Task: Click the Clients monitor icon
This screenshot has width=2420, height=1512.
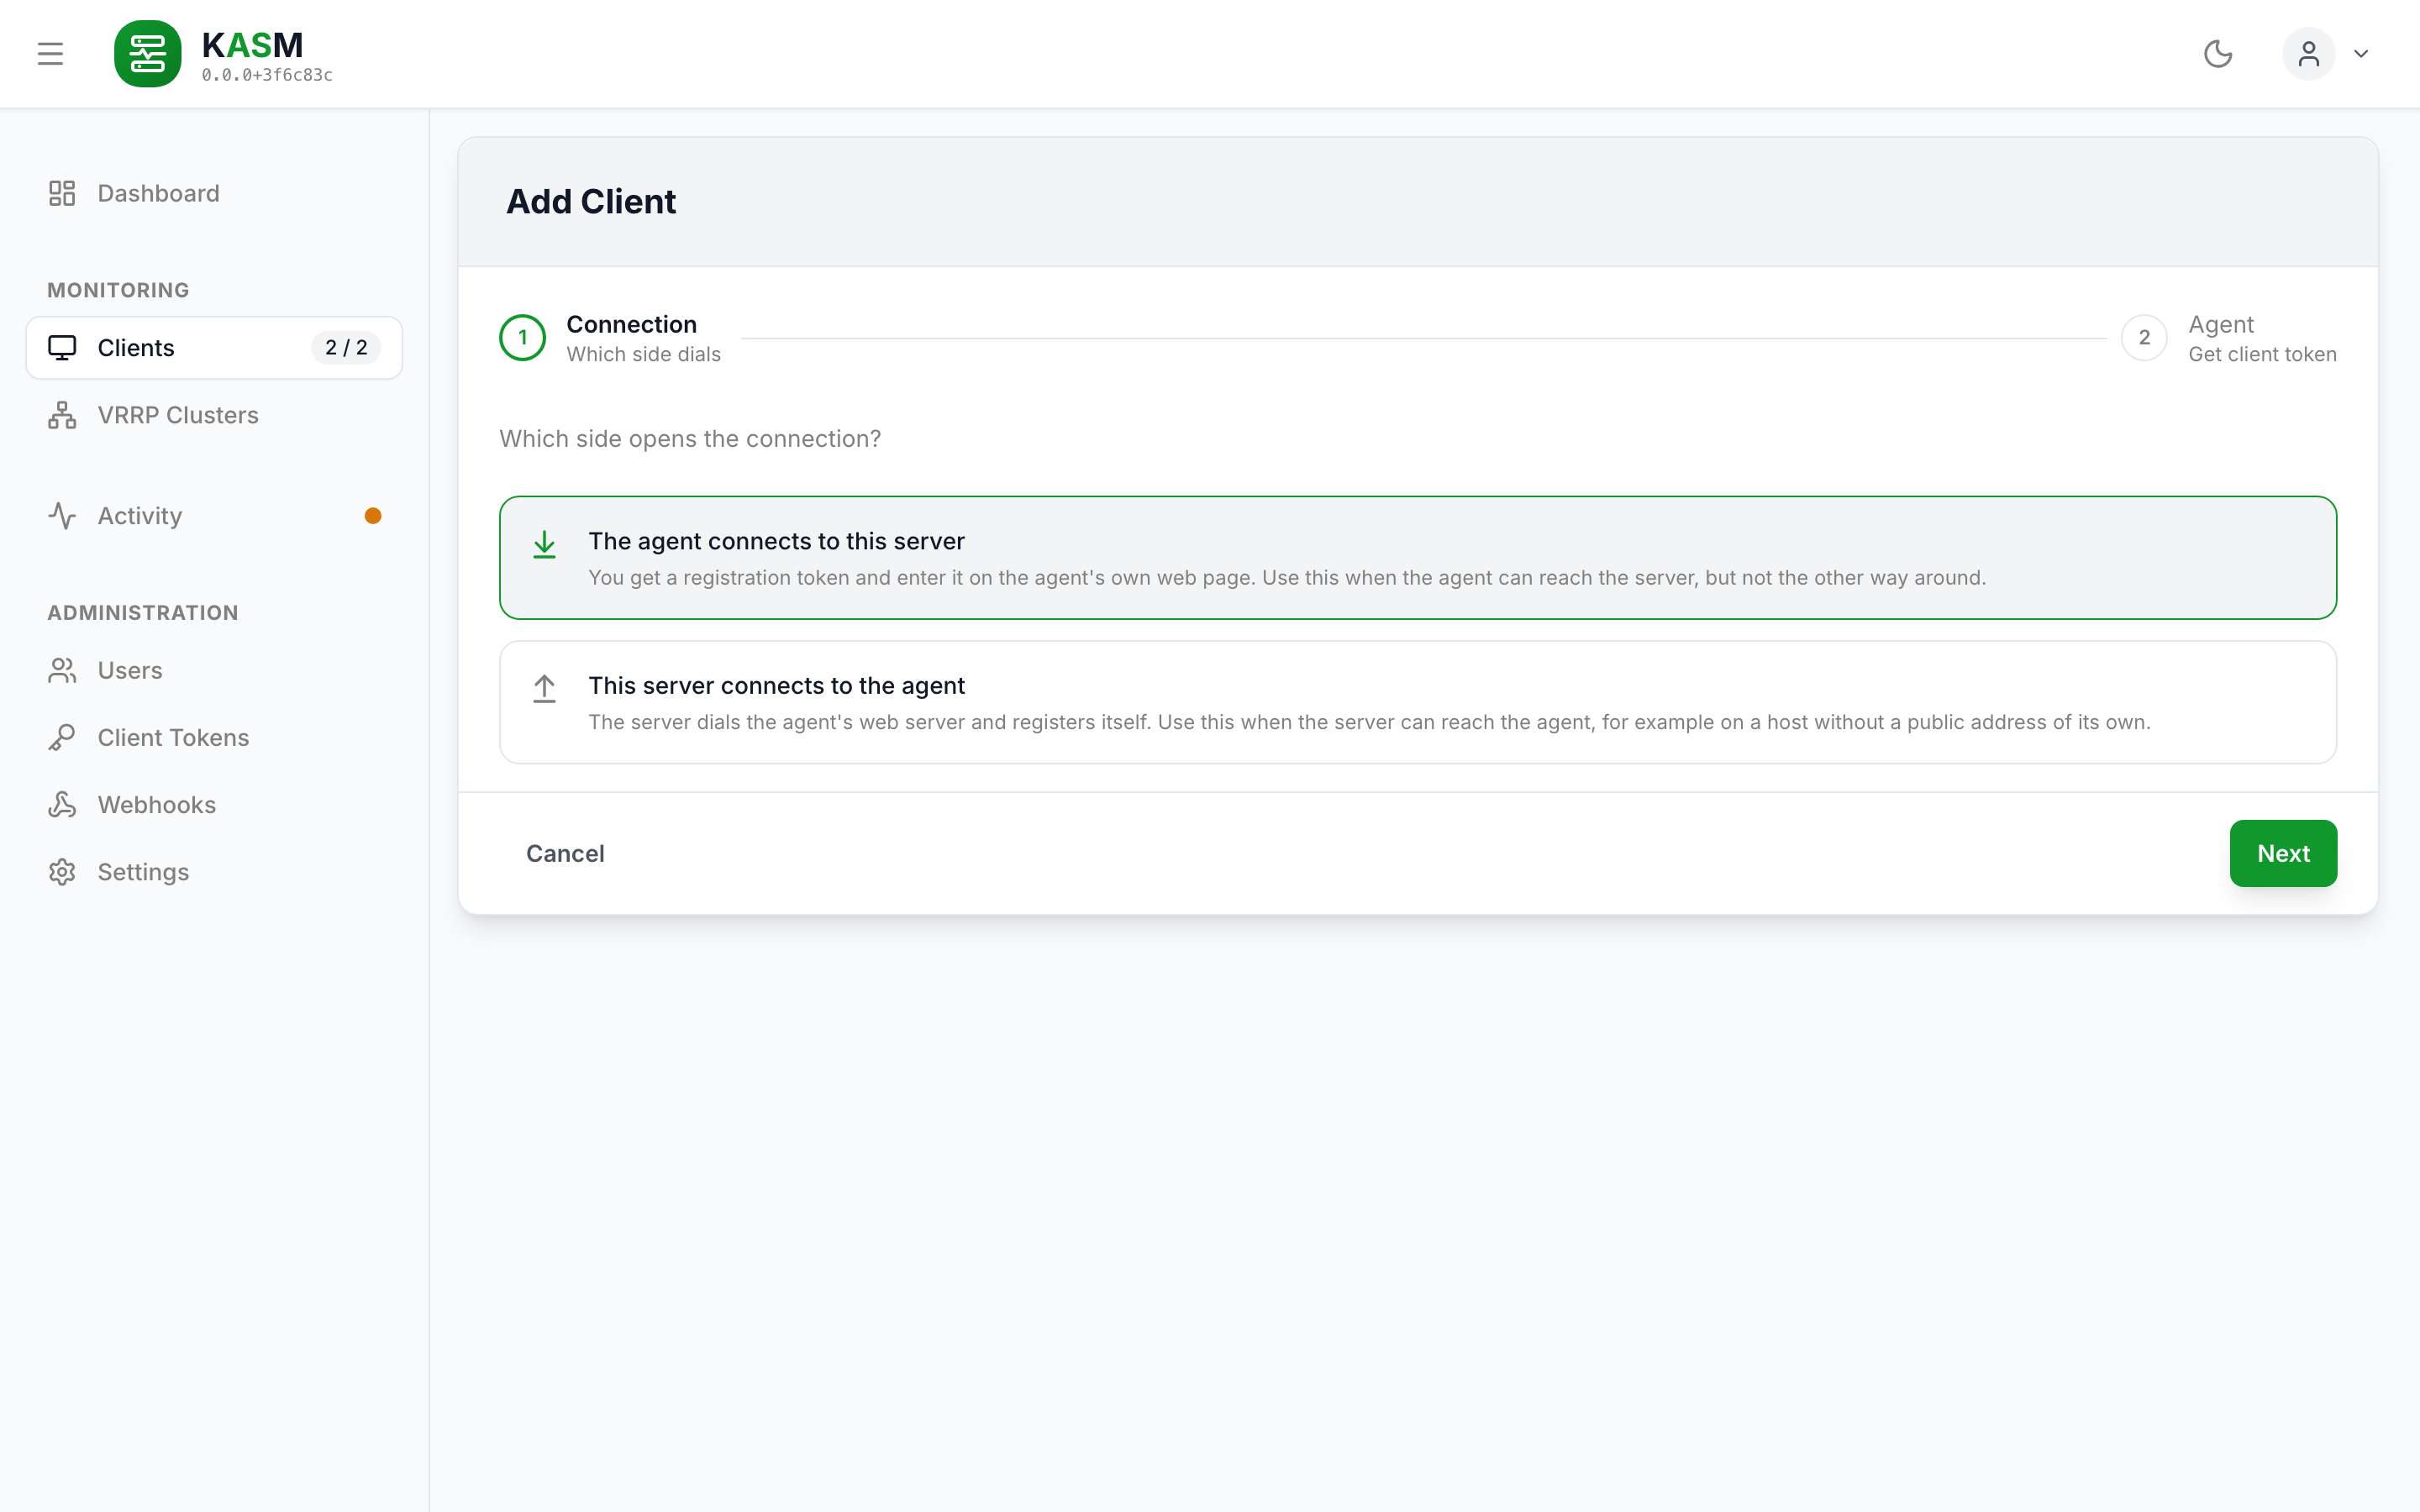Action: click(x=62, y=348)
